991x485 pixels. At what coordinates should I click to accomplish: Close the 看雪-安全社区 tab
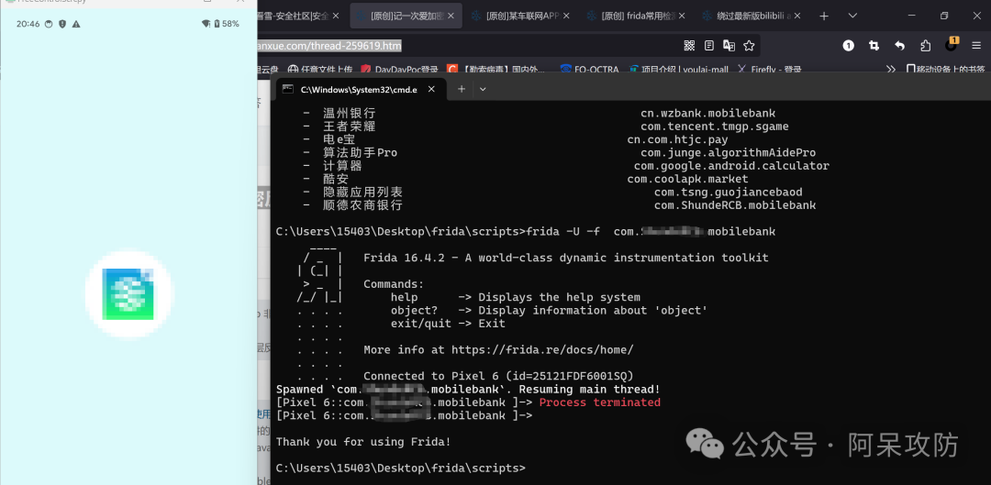pyautogui.click(x=336, y=16)
